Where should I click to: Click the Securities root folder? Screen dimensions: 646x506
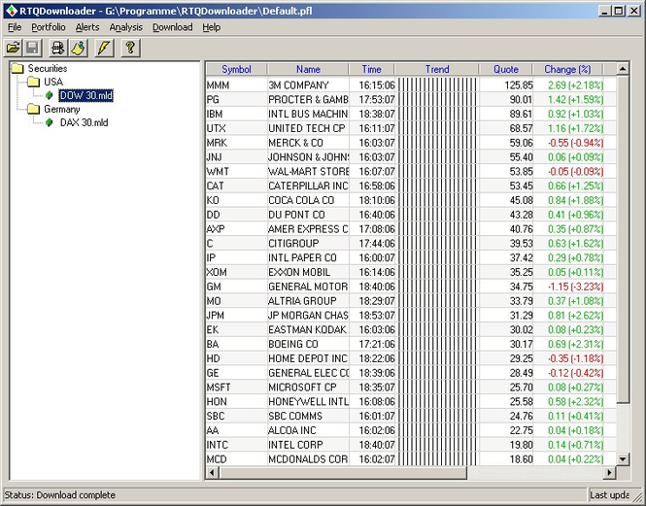click(x=47, y=69)
